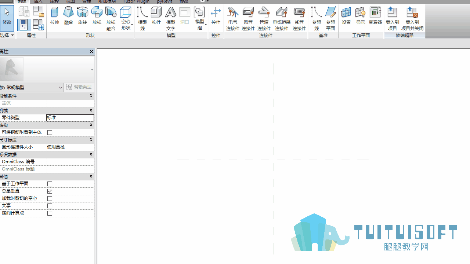The width and height of the screenshot is (470, 264).
Task: Select the 放样融合 swept blend tool
Action: point(111,18)
